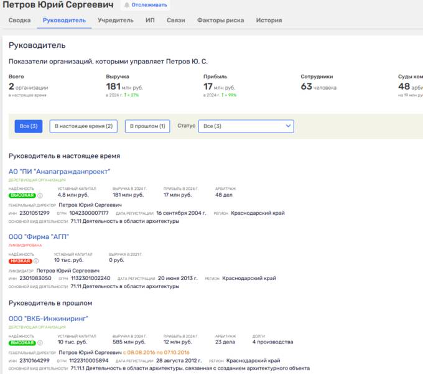This screenshot has height=374, width=423.
Task: Open the Факторы риска tab
Action: 220,21
